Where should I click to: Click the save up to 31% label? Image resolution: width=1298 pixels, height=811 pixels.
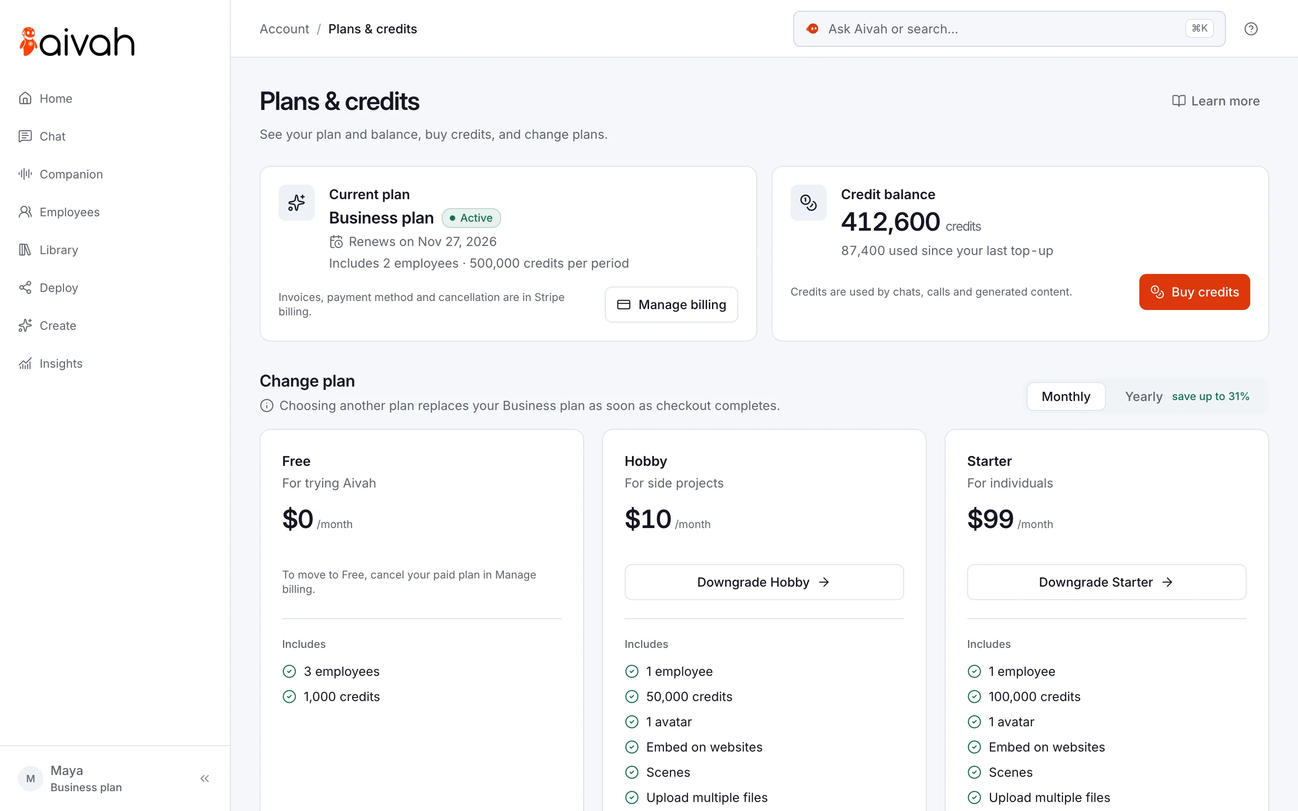pyautogui.click(x=1210, y=396)
